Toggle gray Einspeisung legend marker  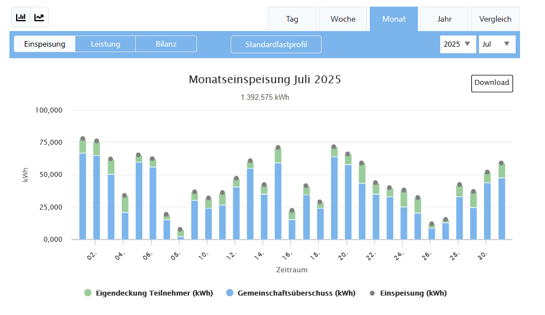click(x=372, y=293)
